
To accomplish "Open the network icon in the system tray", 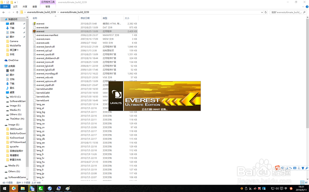I will [272, 188].
